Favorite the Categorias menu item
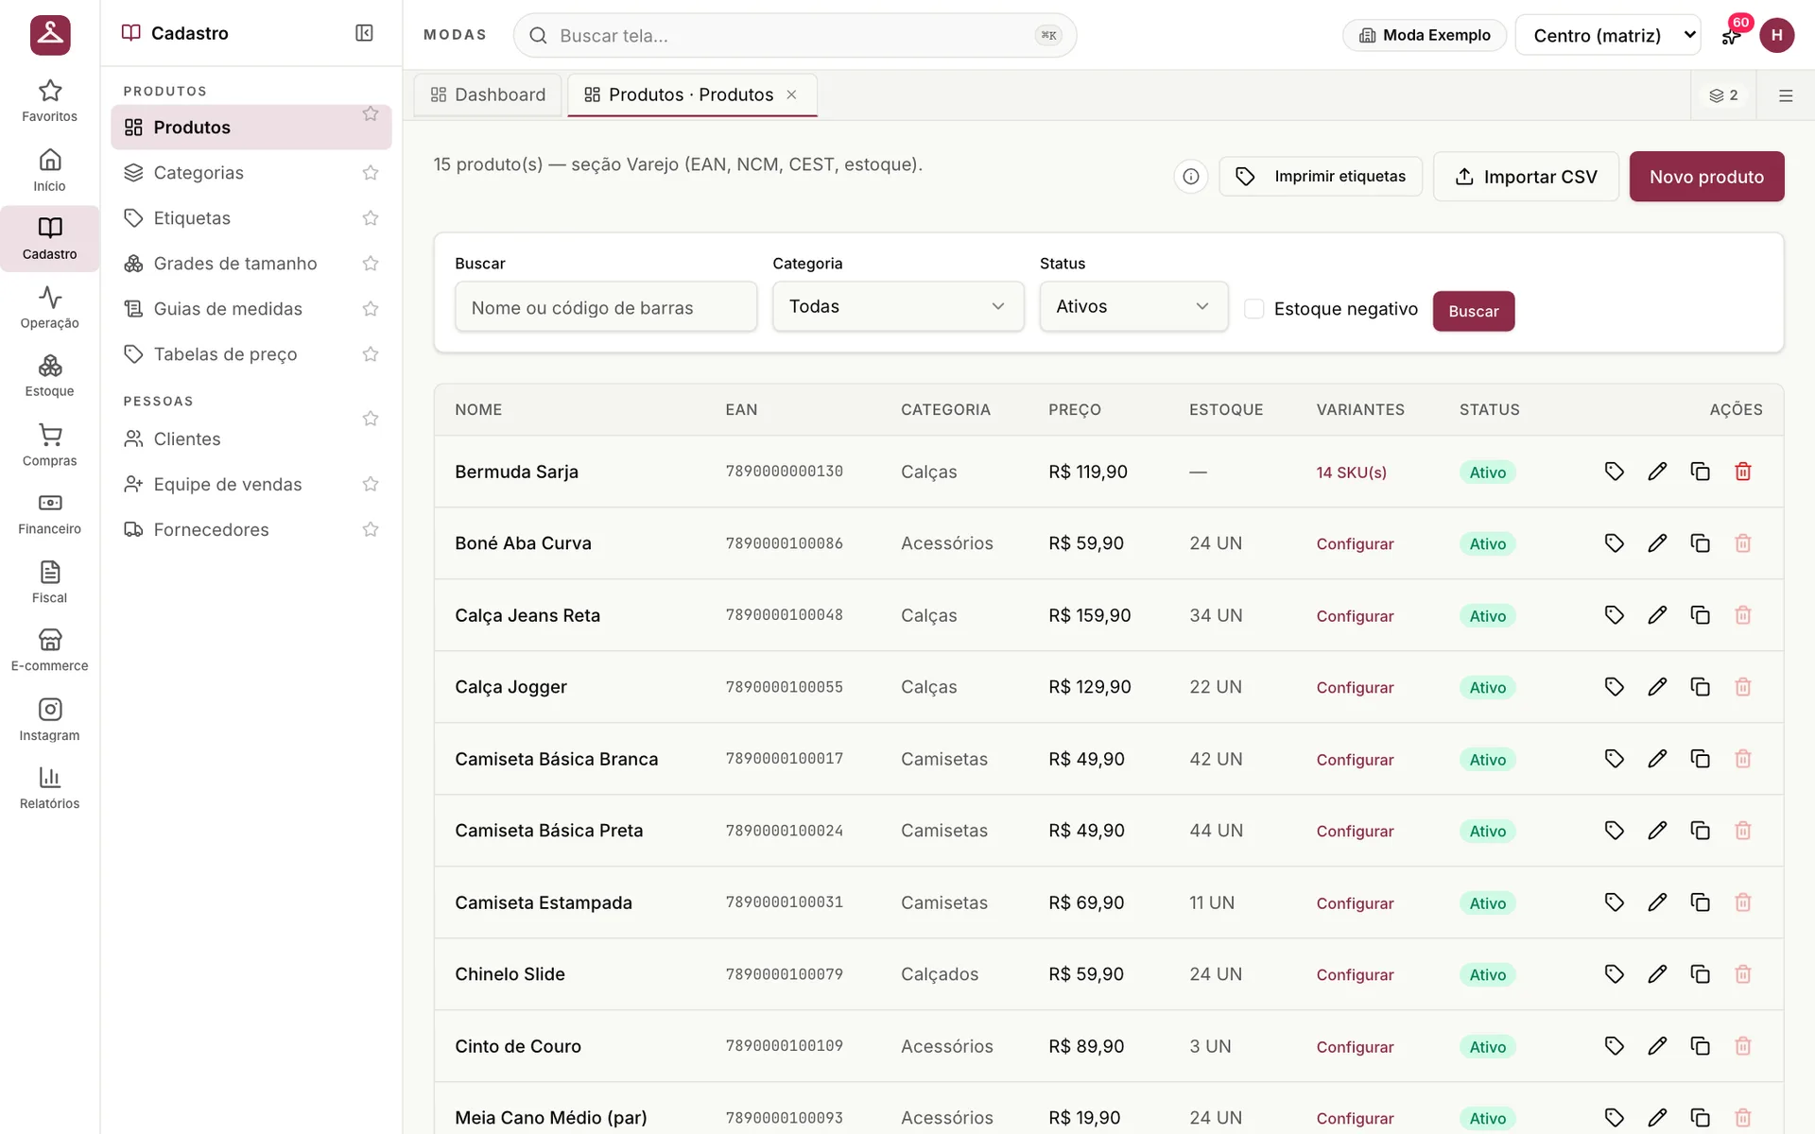 click(x=371, y=173)
